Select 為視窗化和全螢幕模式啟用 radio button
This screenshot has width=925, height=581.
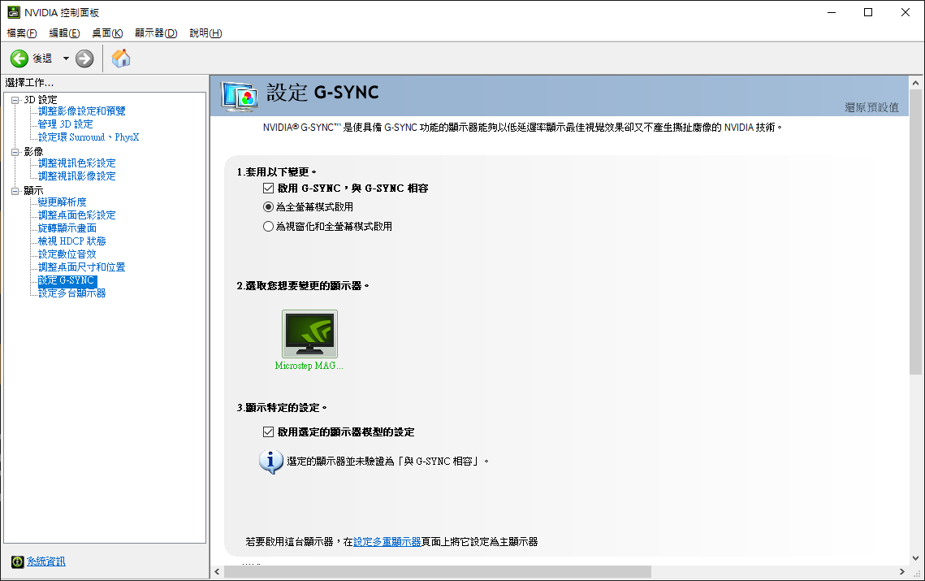[269, 226]
